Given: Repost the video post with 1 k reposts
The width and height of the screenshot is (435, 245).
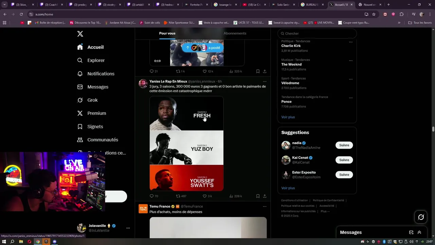Looking at the screenshot, I should tap(180, 71).
